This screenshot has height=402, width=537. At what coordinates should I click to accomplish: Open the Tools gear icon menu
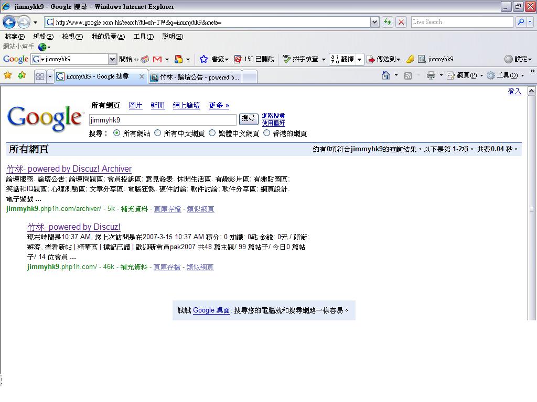(x=491, y=75)
